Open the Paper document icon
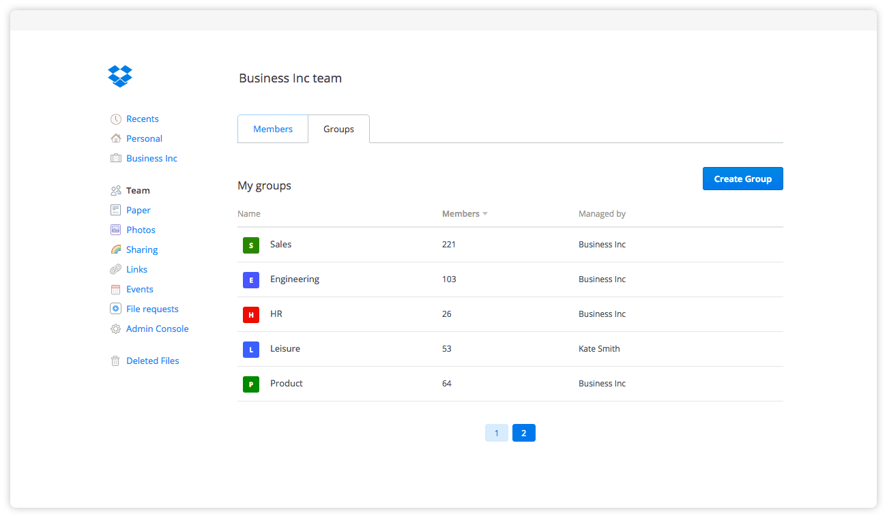This screenshot has height=518, width=887. click(116, 210)
